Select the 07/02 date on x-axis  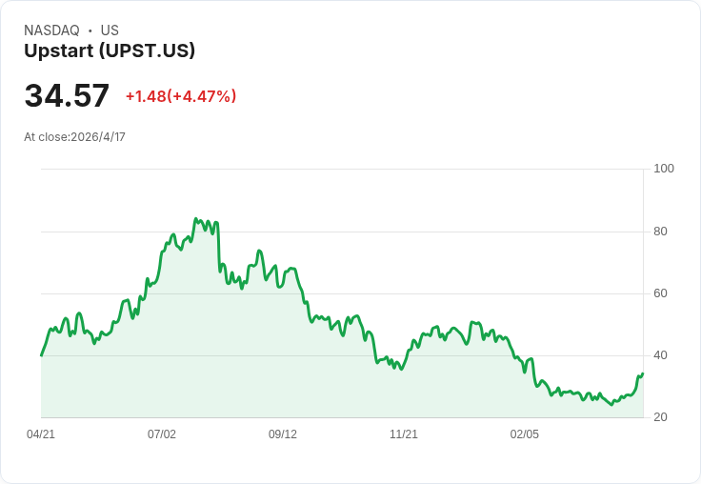pos(162,434)
